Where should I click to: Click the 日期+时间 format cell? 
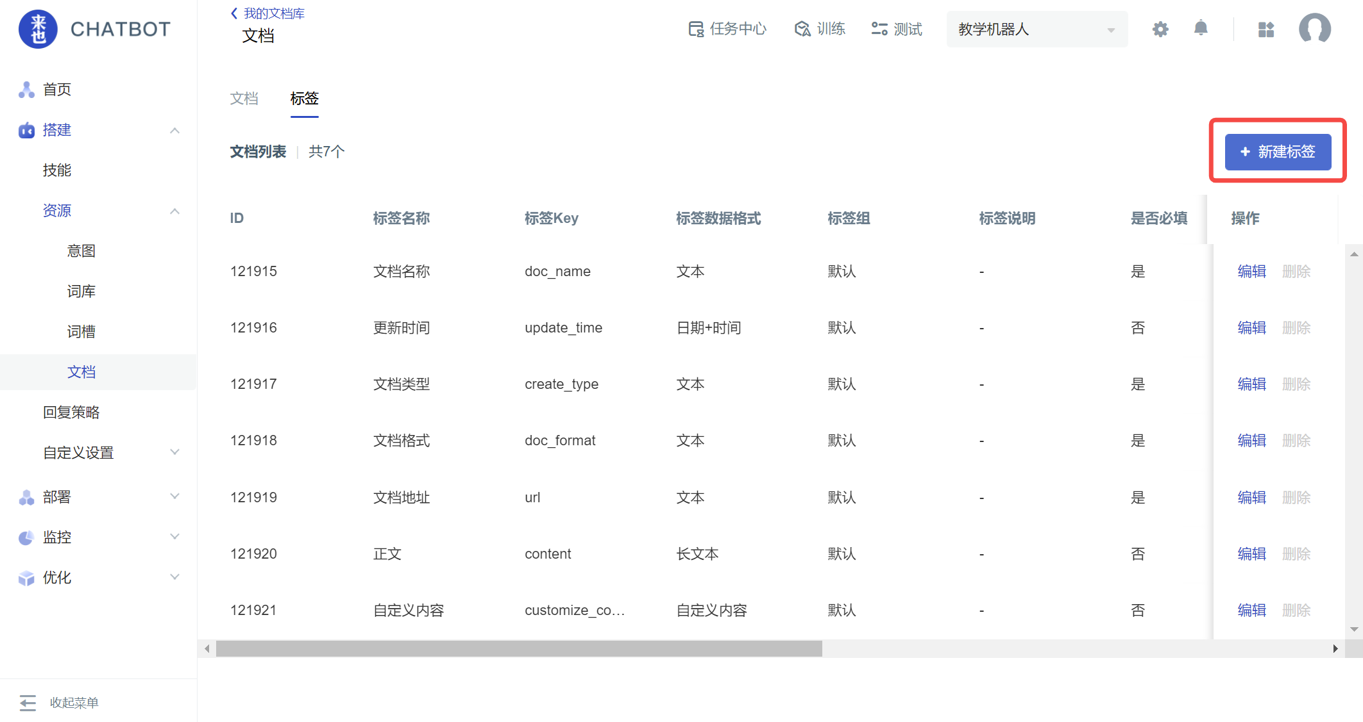(x=709, y=328)
